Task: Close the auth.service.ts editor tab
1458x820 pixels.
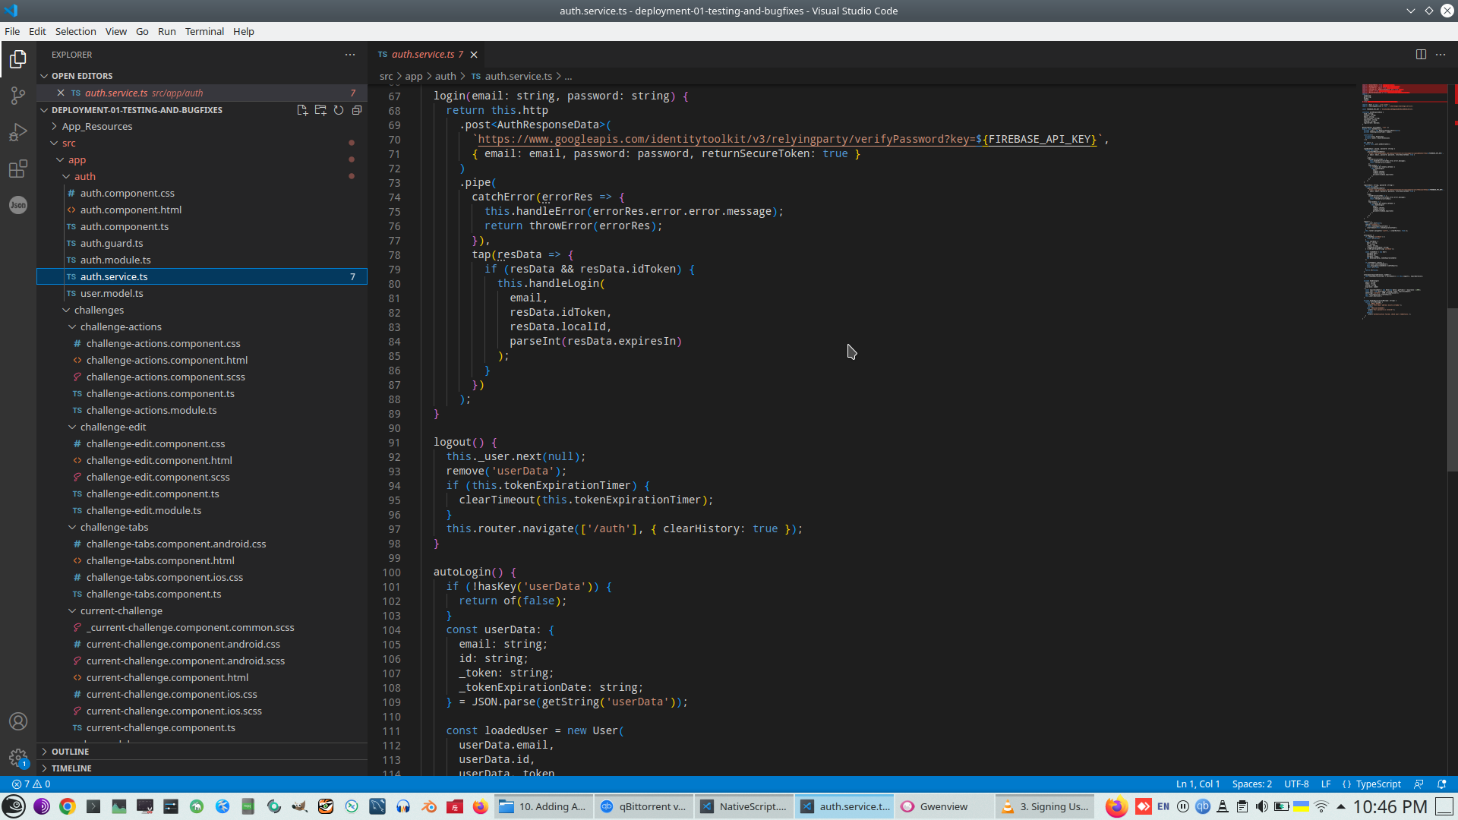Action: [474, 55]
